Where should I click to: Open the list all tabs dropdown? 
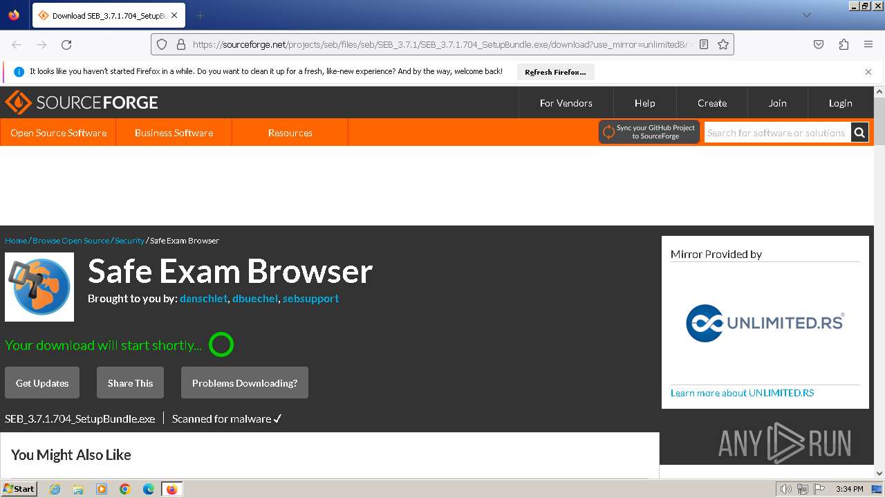pyautogui.click(x=806, y=15)
